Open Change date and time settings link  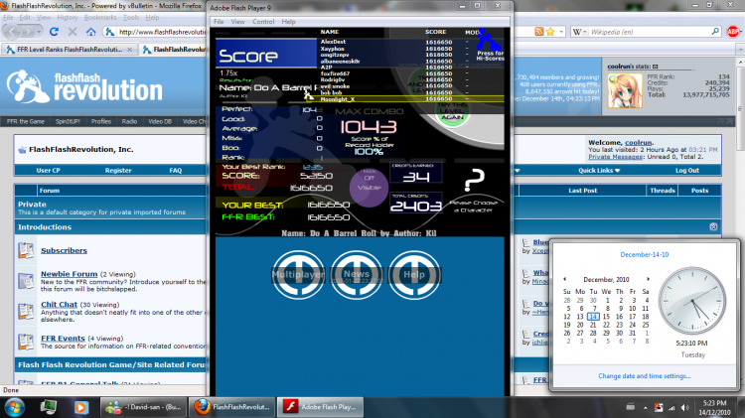pos(645,375)
